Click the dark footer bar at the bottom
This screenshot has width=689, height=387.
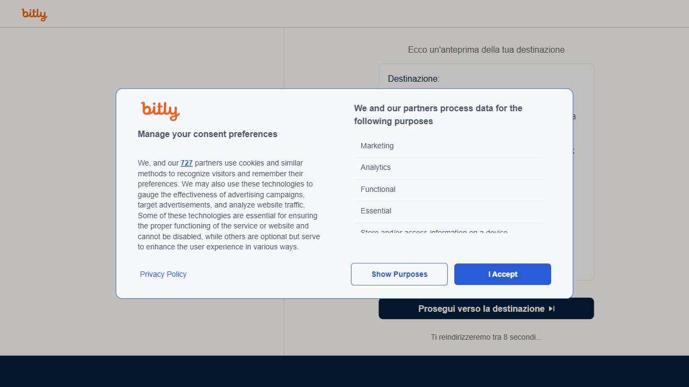[x=344, y=371]
